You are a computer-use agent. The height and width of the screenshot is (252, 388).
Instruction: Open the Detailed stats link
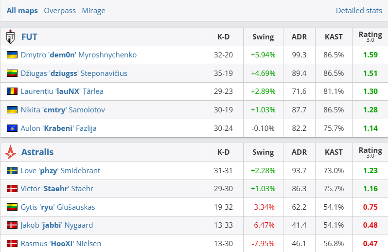coord(358,11)
